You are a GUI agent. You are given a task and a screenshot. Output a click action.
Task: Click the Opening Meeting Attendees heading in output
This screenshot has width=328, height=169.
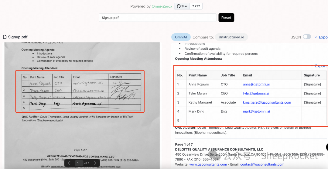point(199,59)
